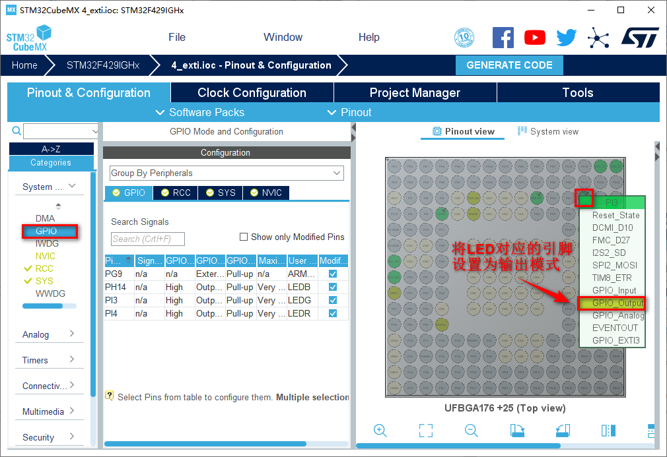Enable Show only Modified Pins checkbox
The height and width of the screenshot is (457, 667).
[x=244, y=237]
